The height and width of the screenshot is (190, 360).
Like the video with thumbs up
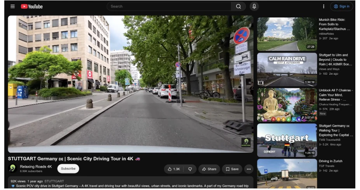174,169
